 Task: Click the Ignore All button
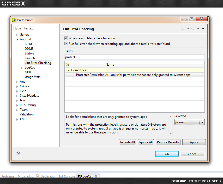(146, 142)
